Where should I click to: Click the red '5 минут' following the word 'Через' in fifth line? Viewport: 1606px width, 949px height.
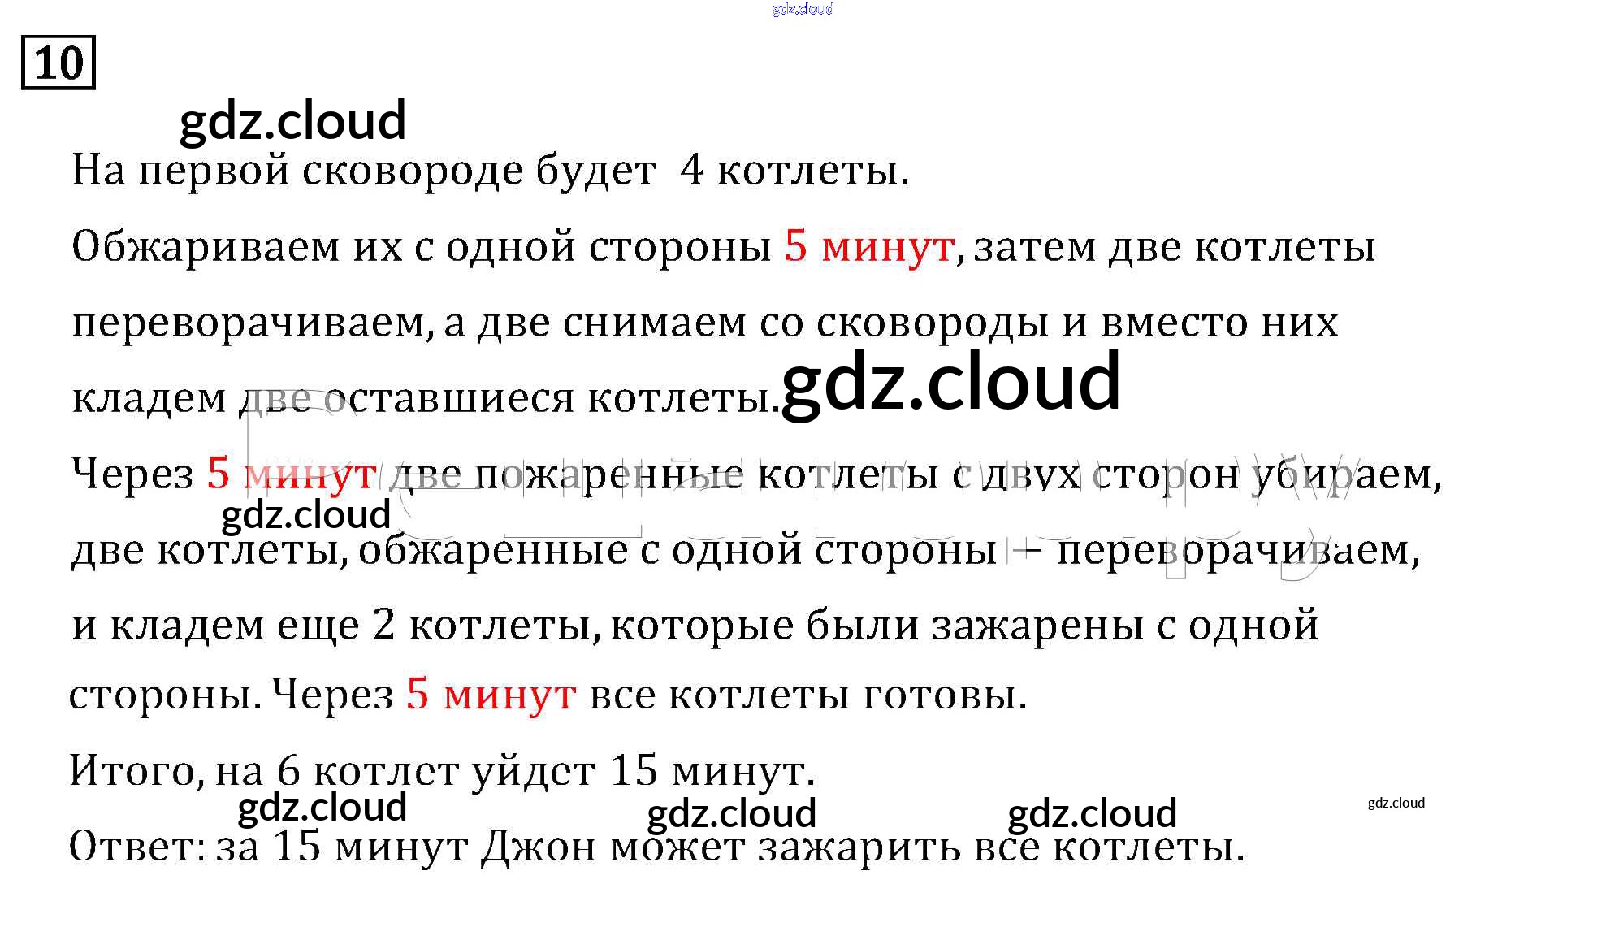click(291, 473)
